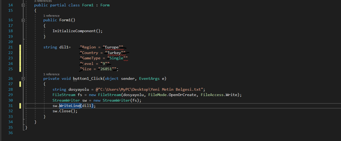Click the button1_Click method name
Viewport: 341px width, 141px height.
88,78
